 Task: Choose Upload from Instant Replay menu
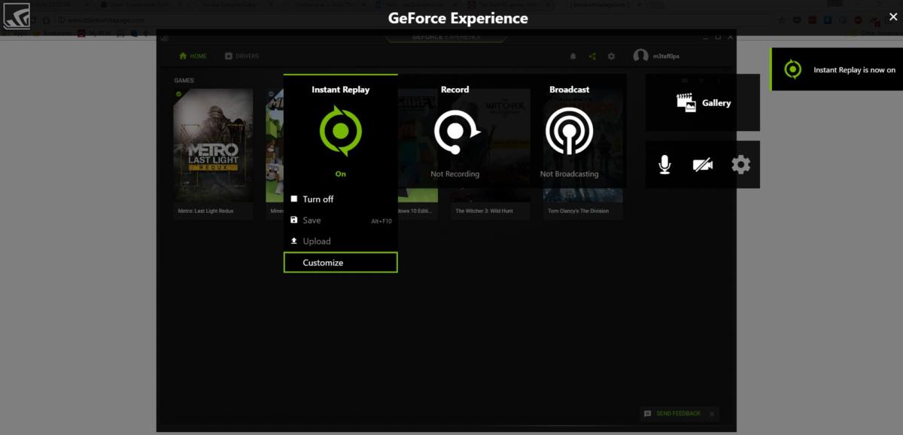340,242
